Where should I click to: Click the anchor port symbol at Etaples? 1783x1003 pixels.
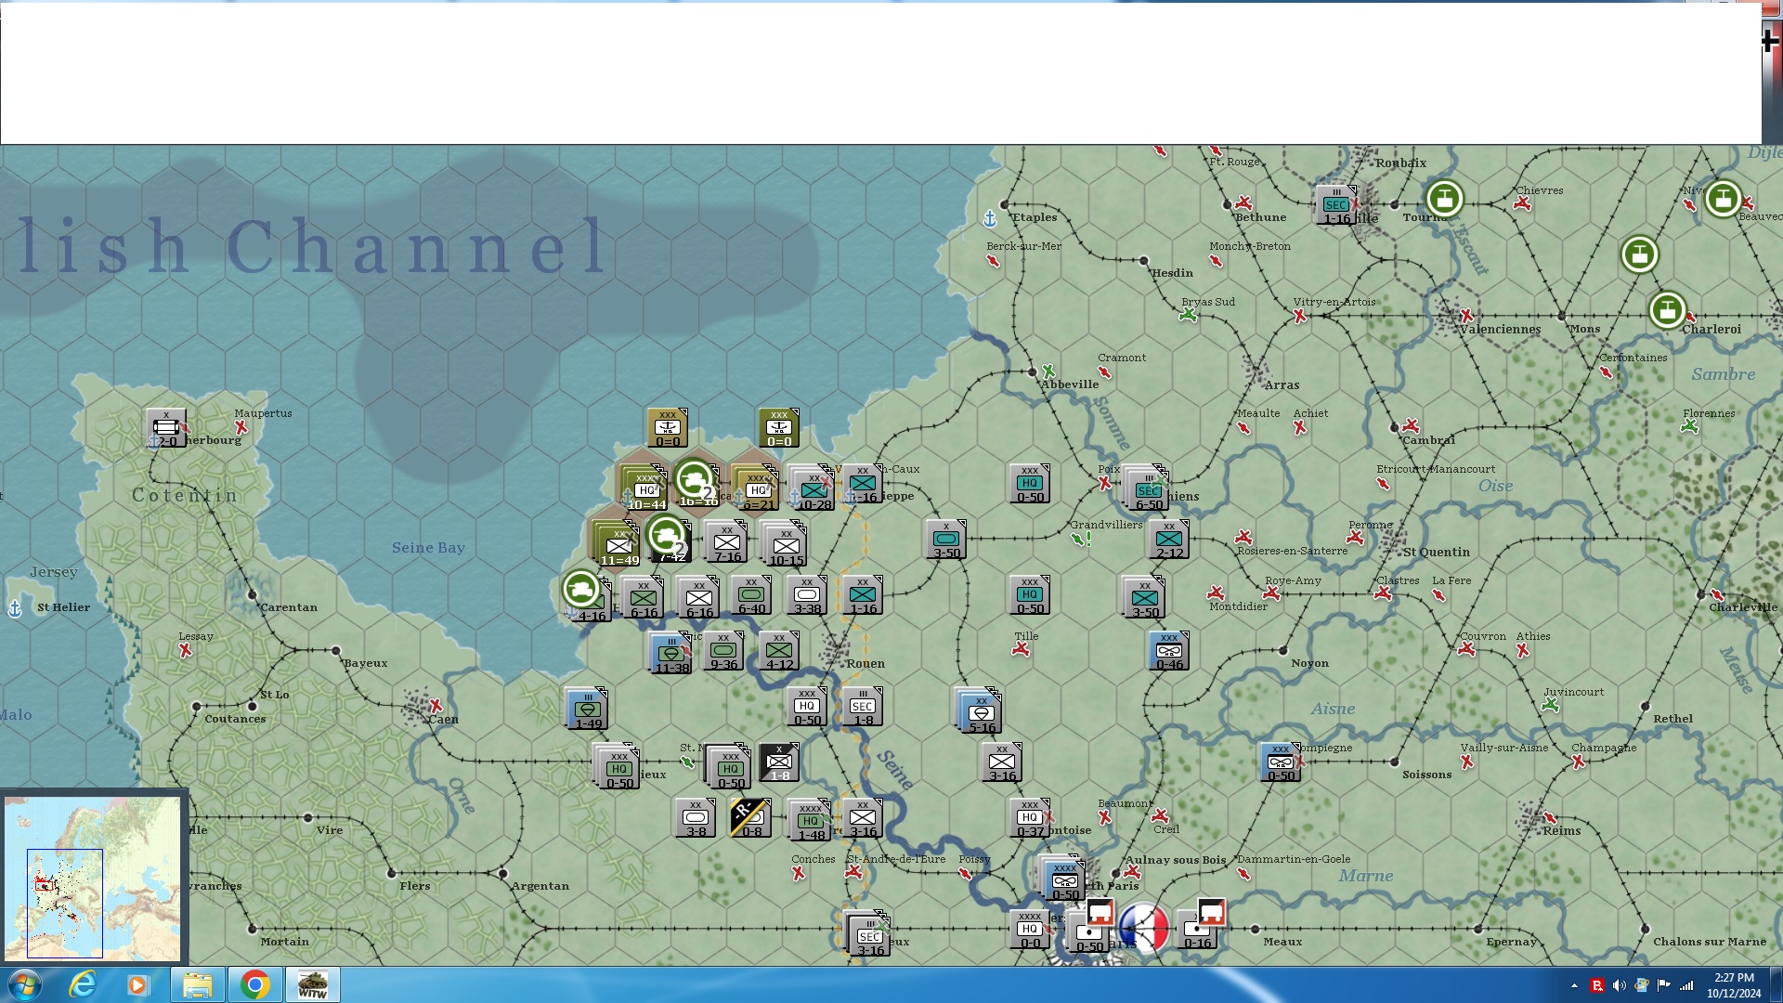(992, 216)
